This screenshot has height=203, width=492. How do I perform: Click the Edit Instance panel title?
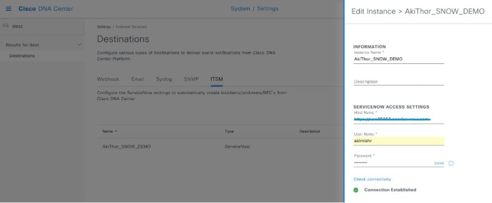(x=418, y=11)
